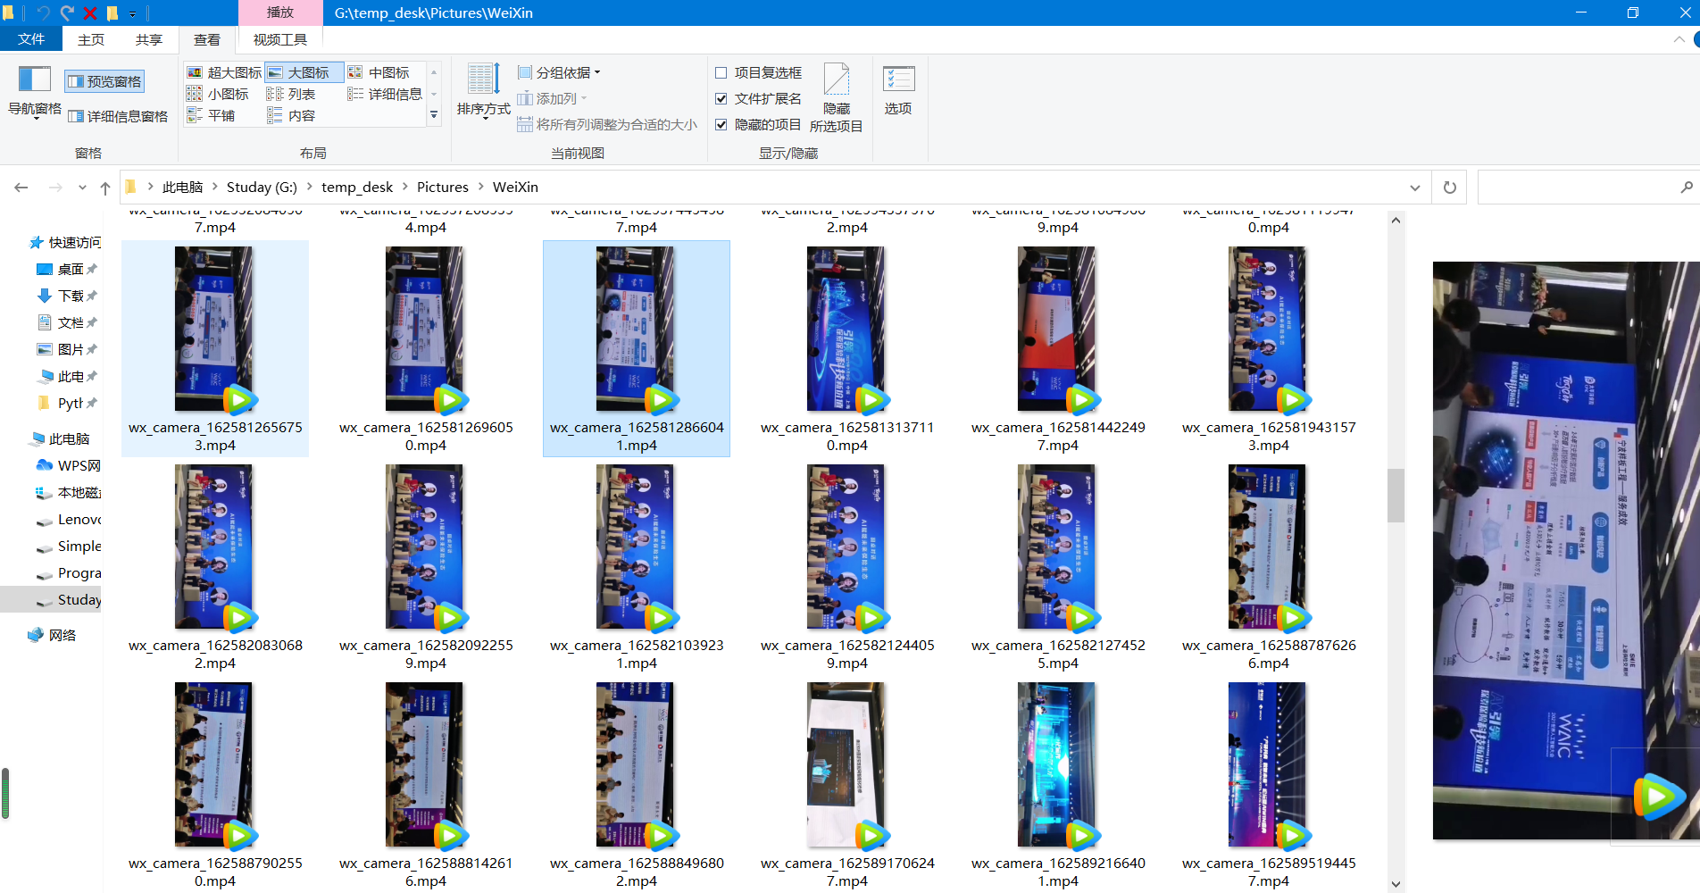
Task: Select This PC (此电脑) tree node
Action: pyautogui.click(x=61, y=438)
